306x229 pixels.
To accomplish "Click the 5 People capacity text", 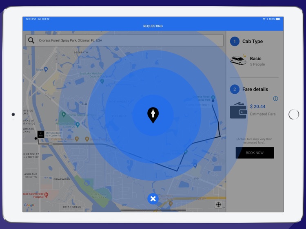I will tap(257, 64).
